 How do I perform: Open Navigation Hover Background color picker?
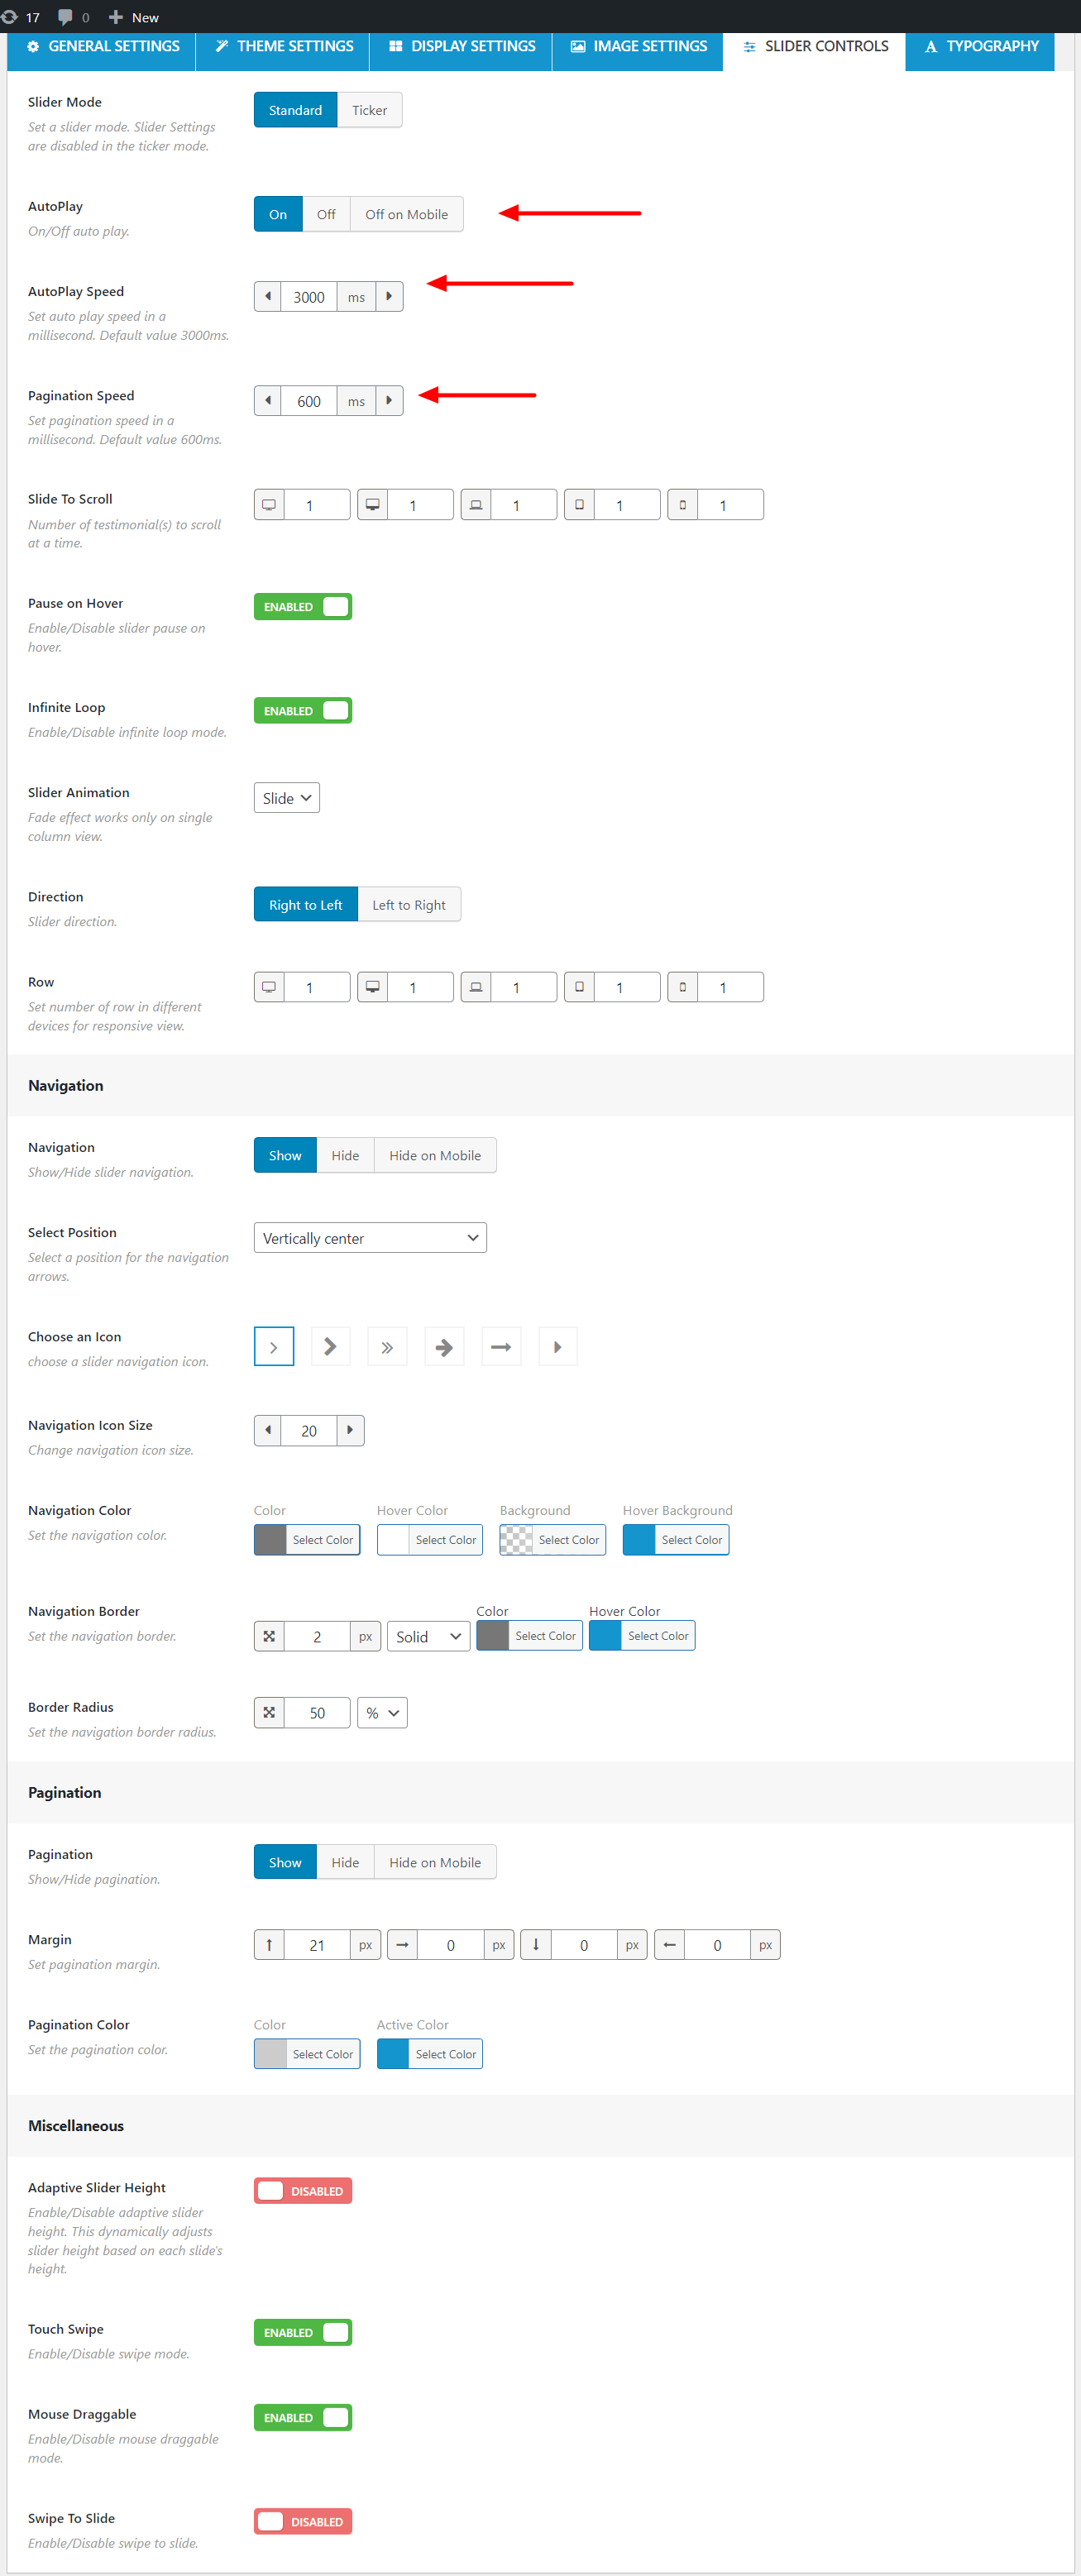point(676,1539)
